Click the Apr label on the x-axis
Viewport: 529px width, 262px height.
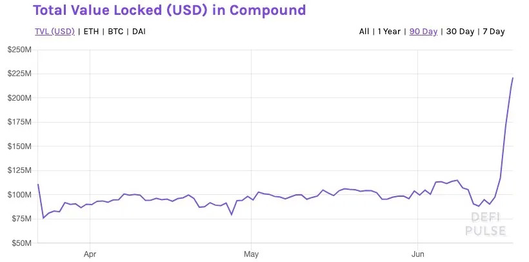tap(90, 254)
